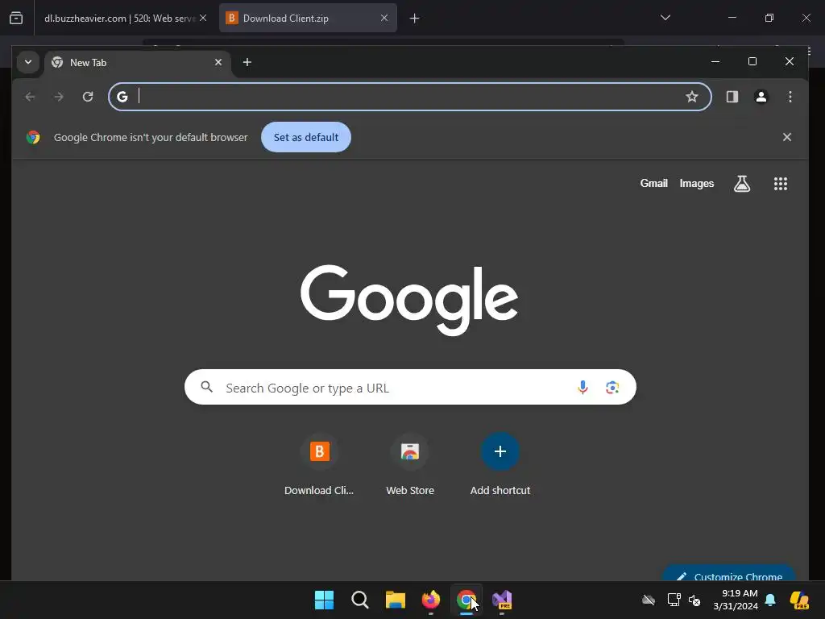This screenshot has width=825, height=619.
Task: Click Set as default button
Action: [306, 137]
